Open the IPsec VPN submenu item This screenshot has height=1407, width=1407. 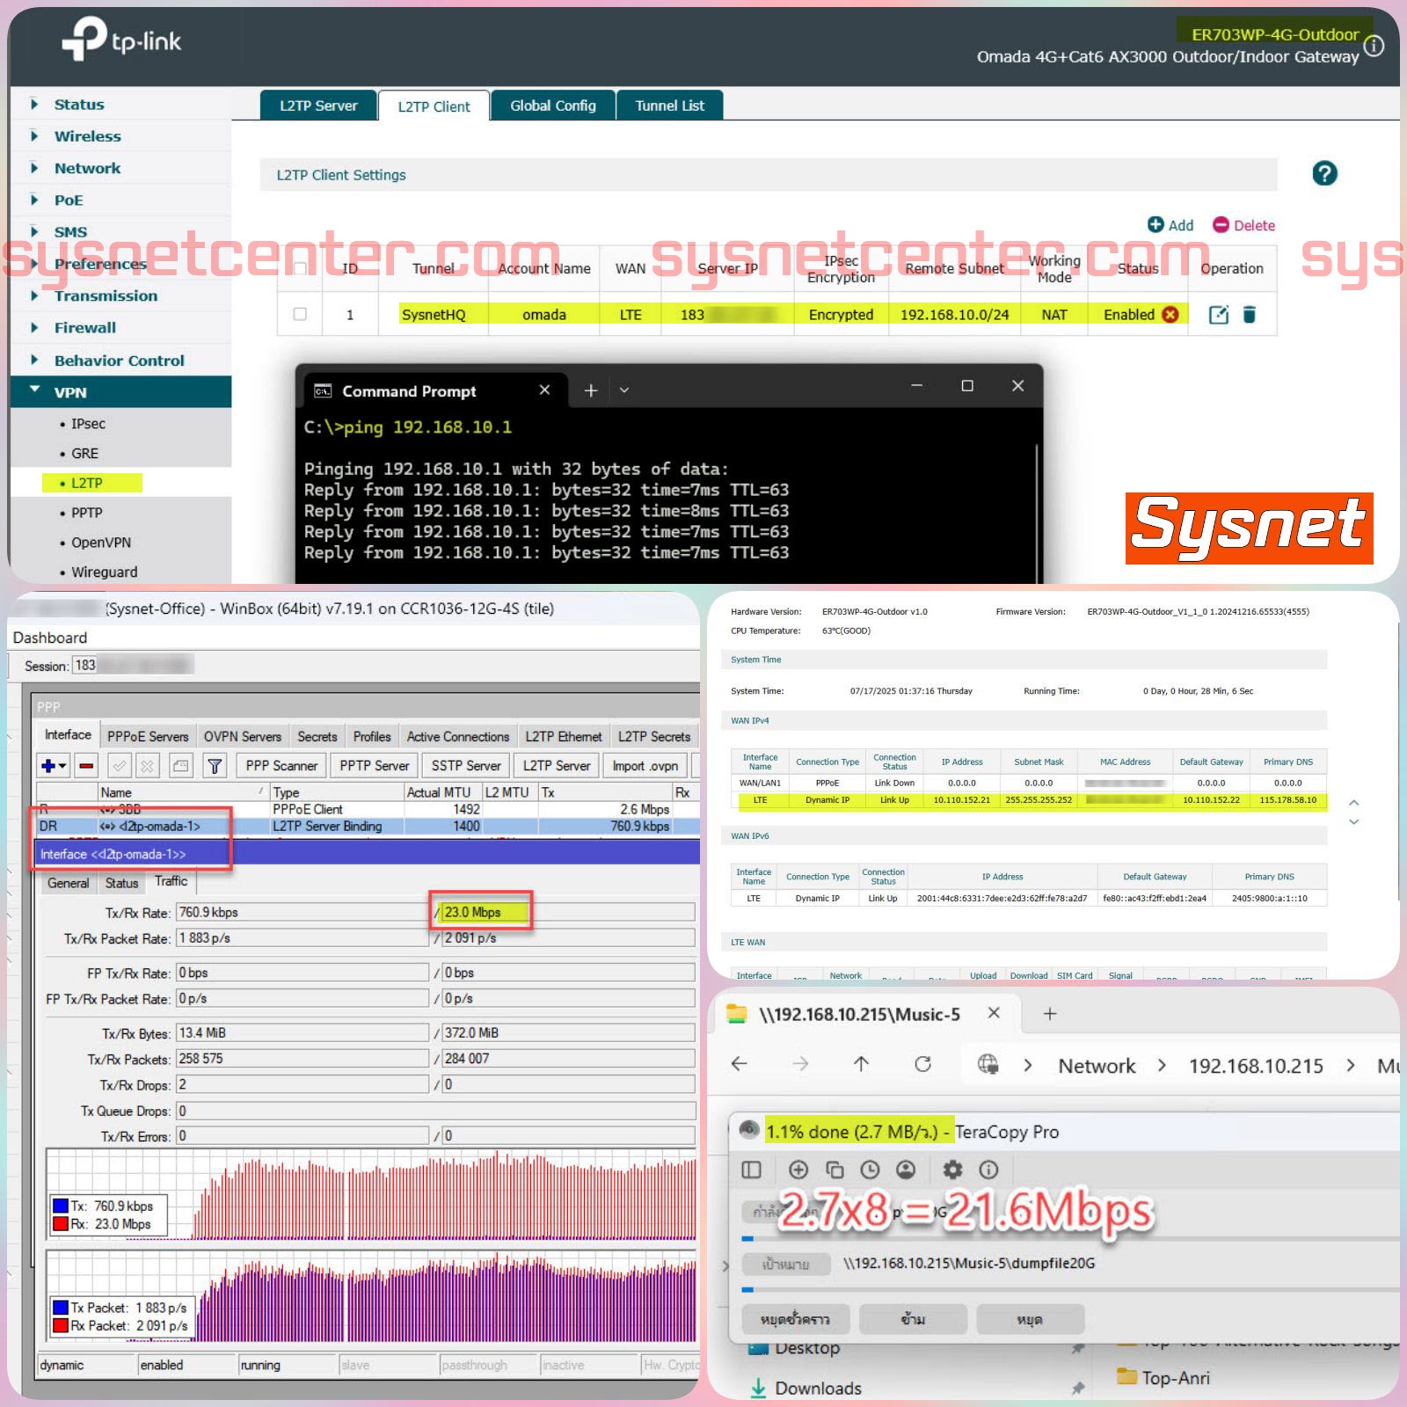point(88,424)
